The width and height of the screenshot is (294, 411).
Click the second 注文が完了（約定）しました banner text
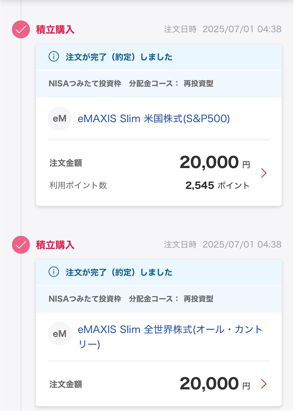pos(119,273)
